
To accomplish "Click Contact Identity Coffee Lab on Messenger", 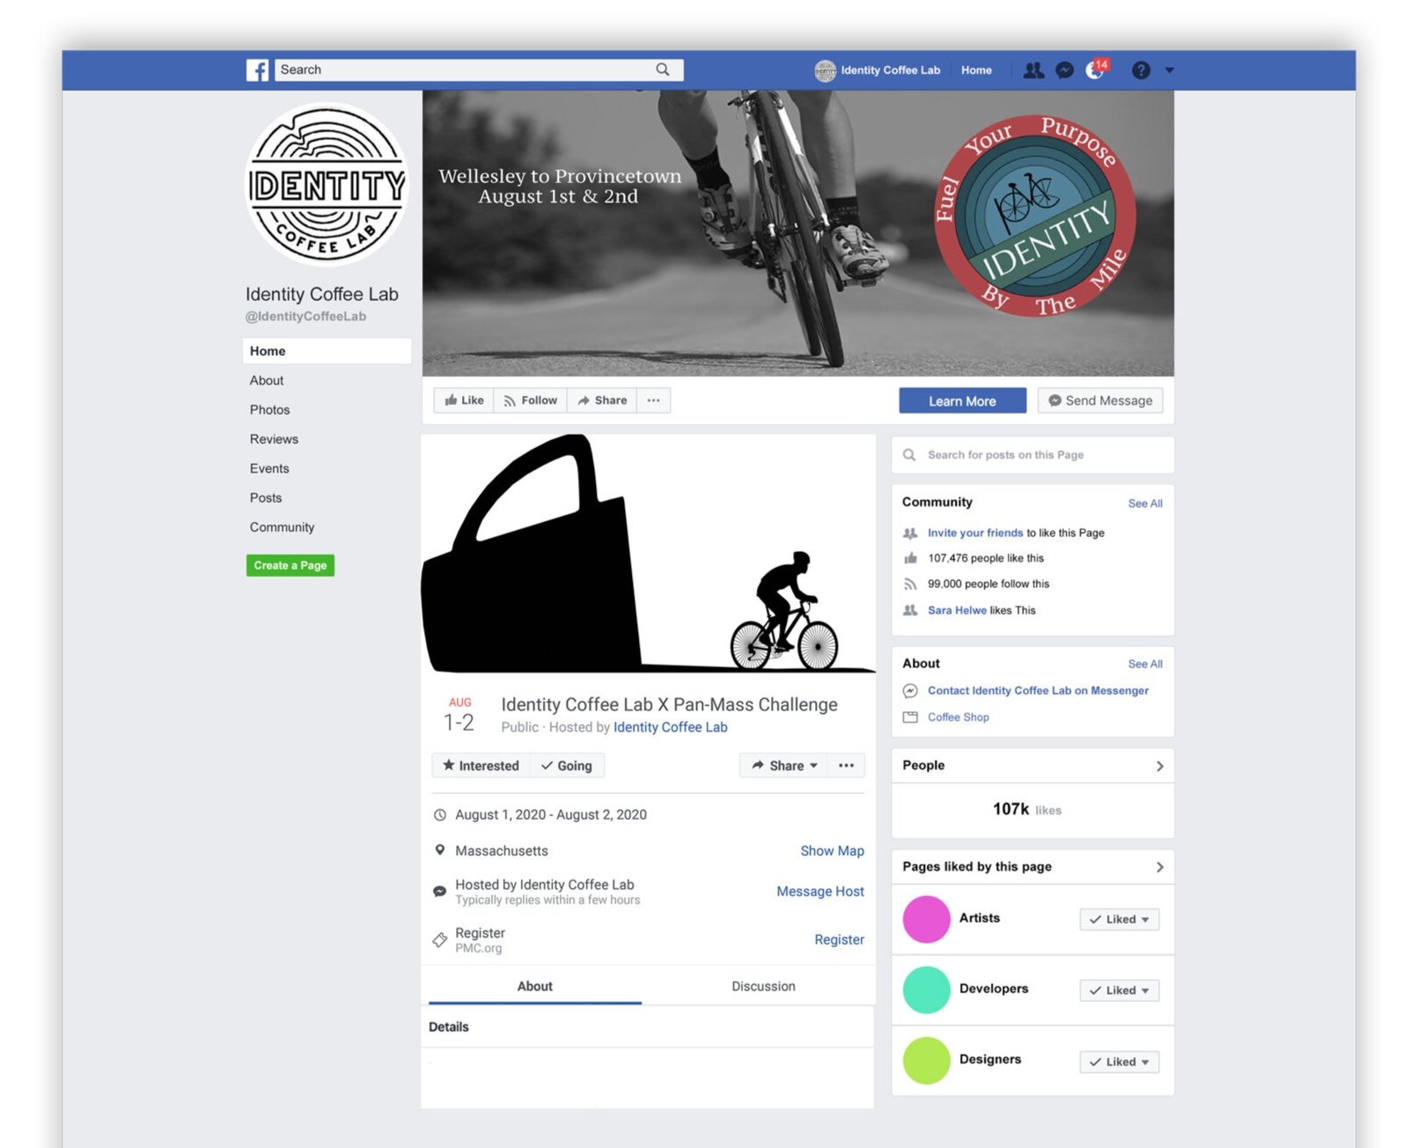I will (1038, 691).
